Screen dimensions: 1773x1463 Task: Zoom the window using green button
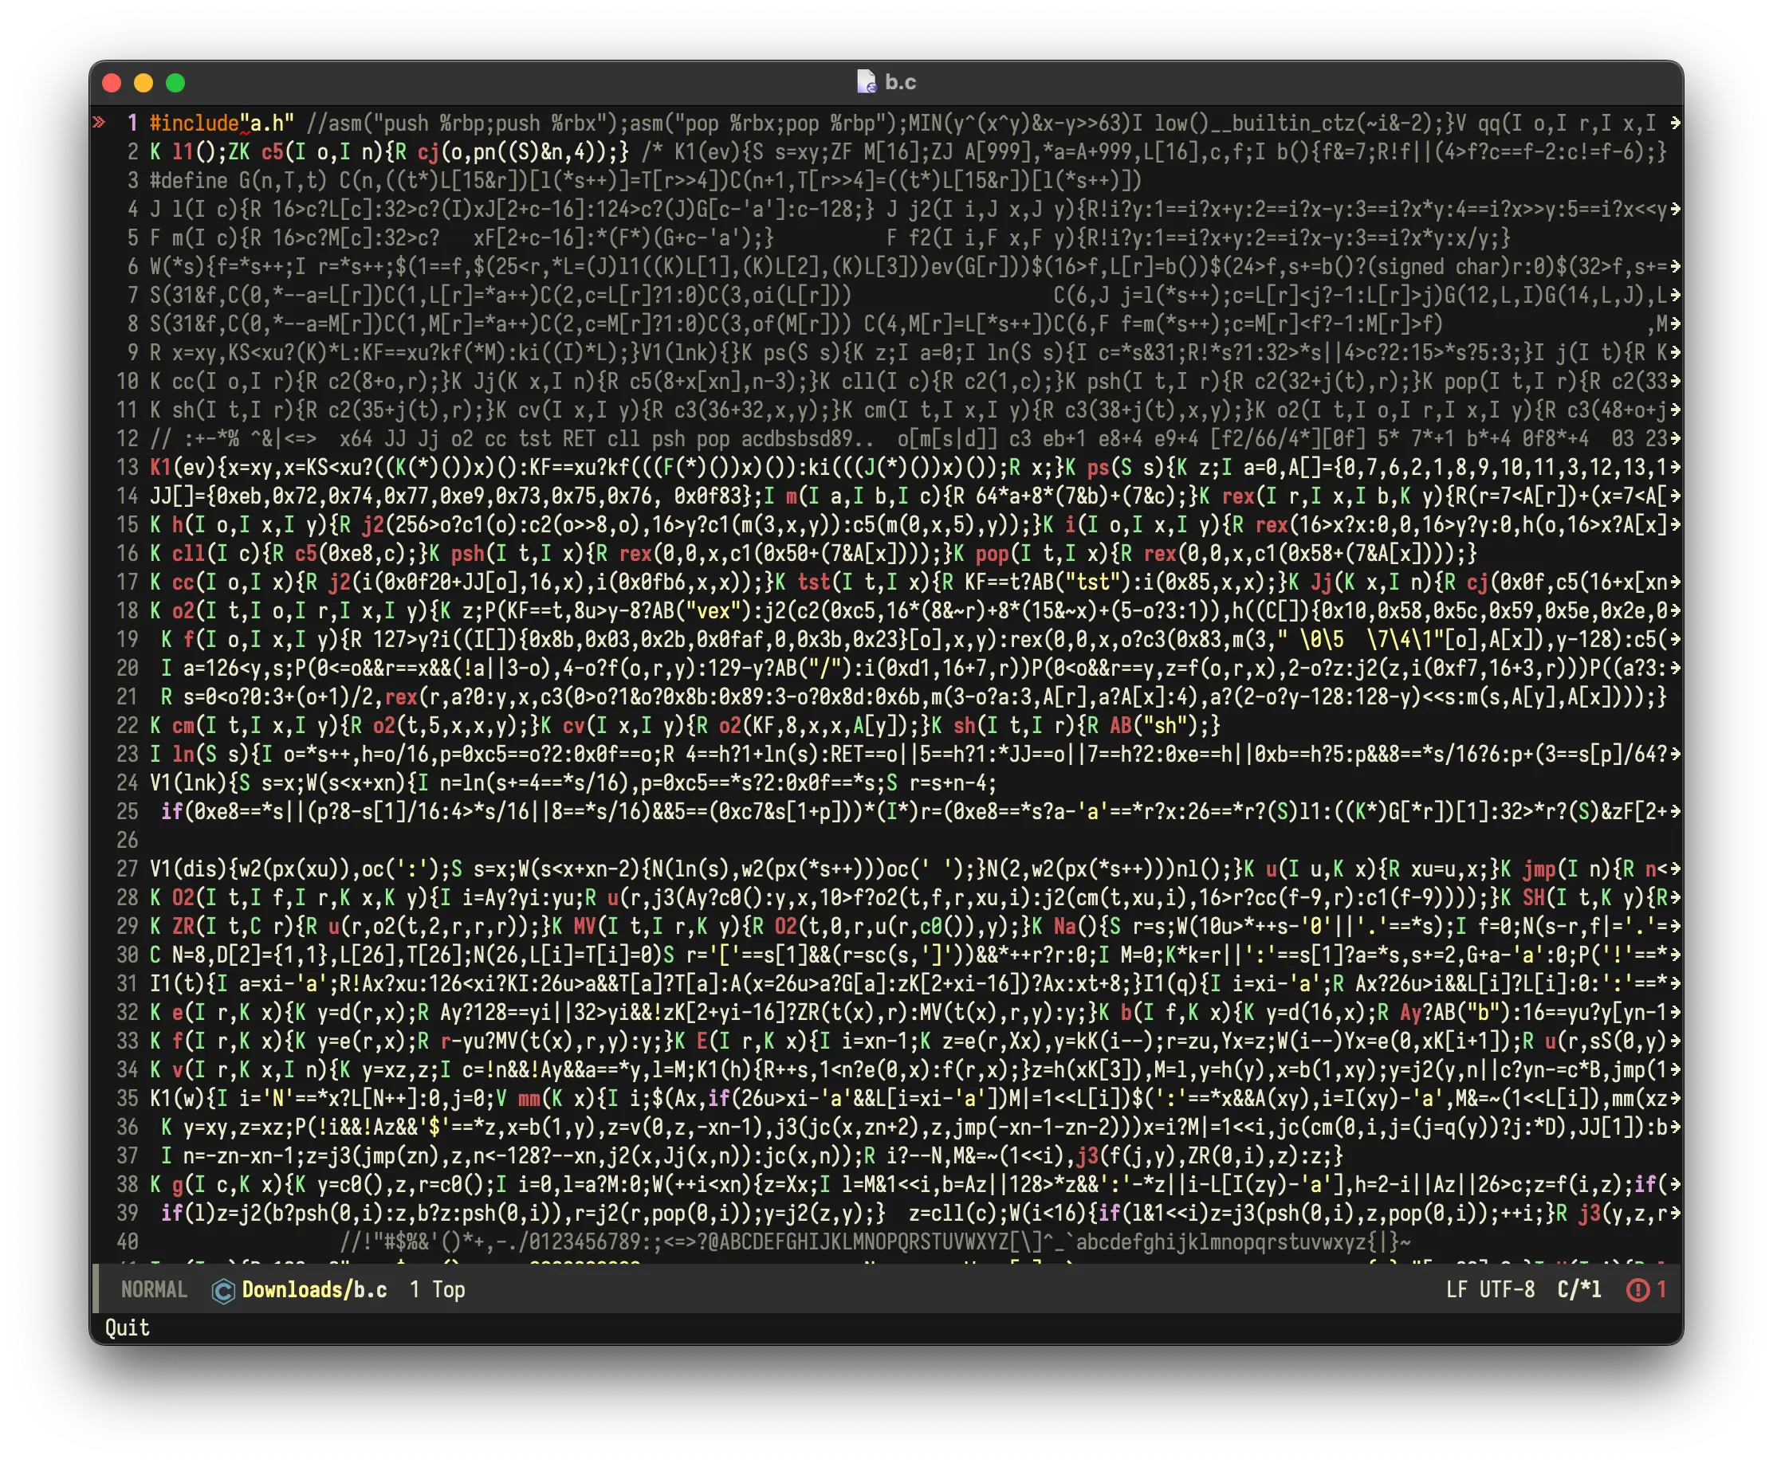175,83
